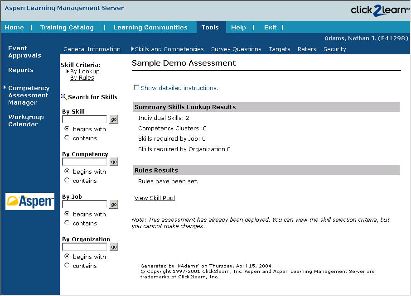Click the click2learn logo in header
This screenshot has height=296, width=411.
pyautogui.click(x=379, y=10)
